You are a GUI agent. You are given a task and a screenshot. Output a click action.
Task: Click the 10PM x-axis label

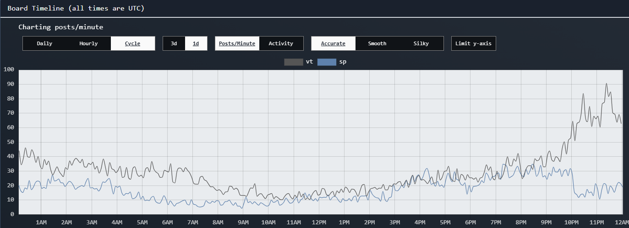pos(571,223)
